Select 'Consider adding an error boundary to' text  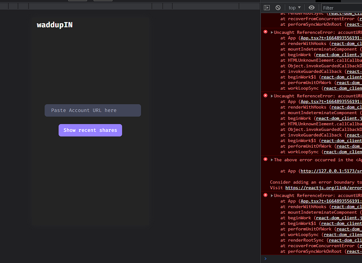click(x=316, y=182)
